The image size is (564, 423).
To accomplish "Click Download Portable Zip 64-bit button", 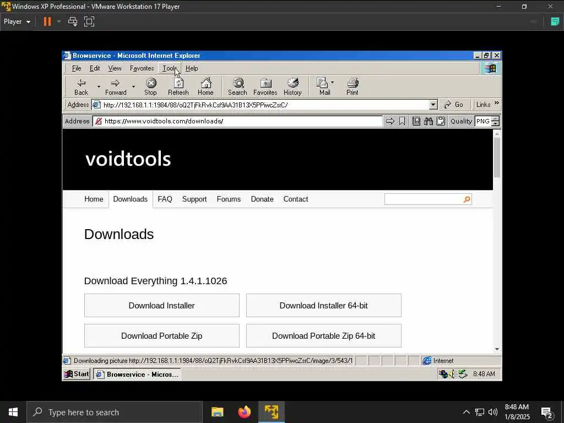I will (x=324, y=335).
